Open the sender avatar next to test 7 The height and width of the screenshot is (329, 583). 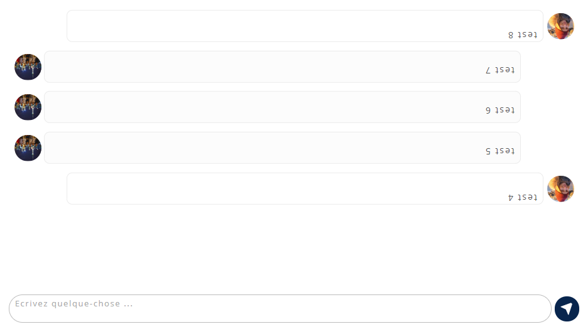coord(28,67)
